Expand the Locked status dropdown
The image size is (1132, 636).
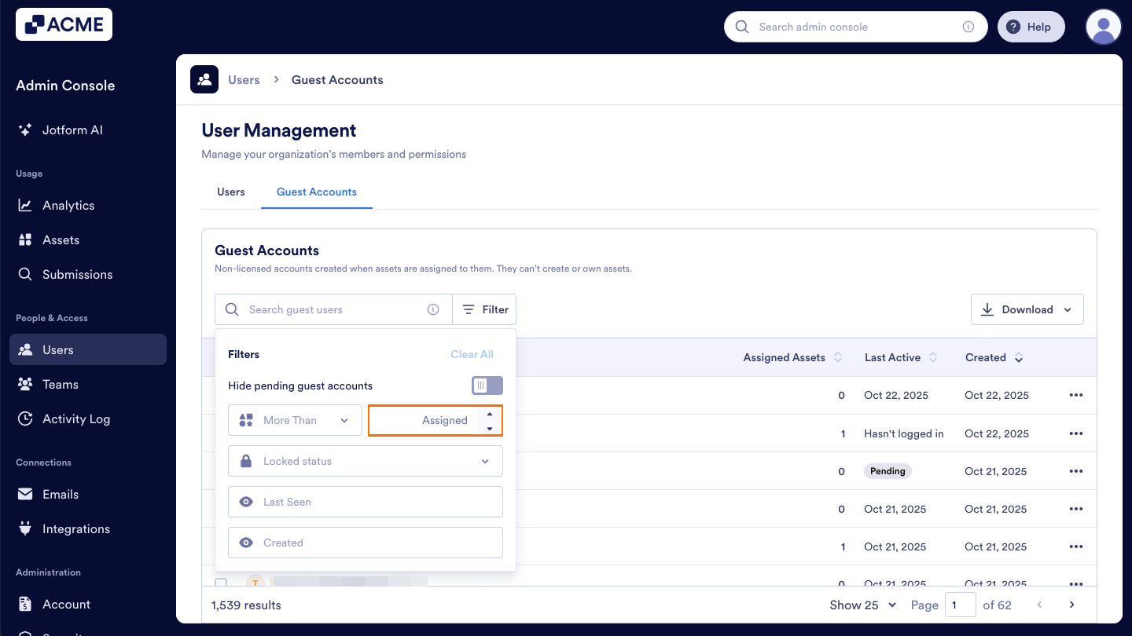pyautogui.click(x=365, y=461)
